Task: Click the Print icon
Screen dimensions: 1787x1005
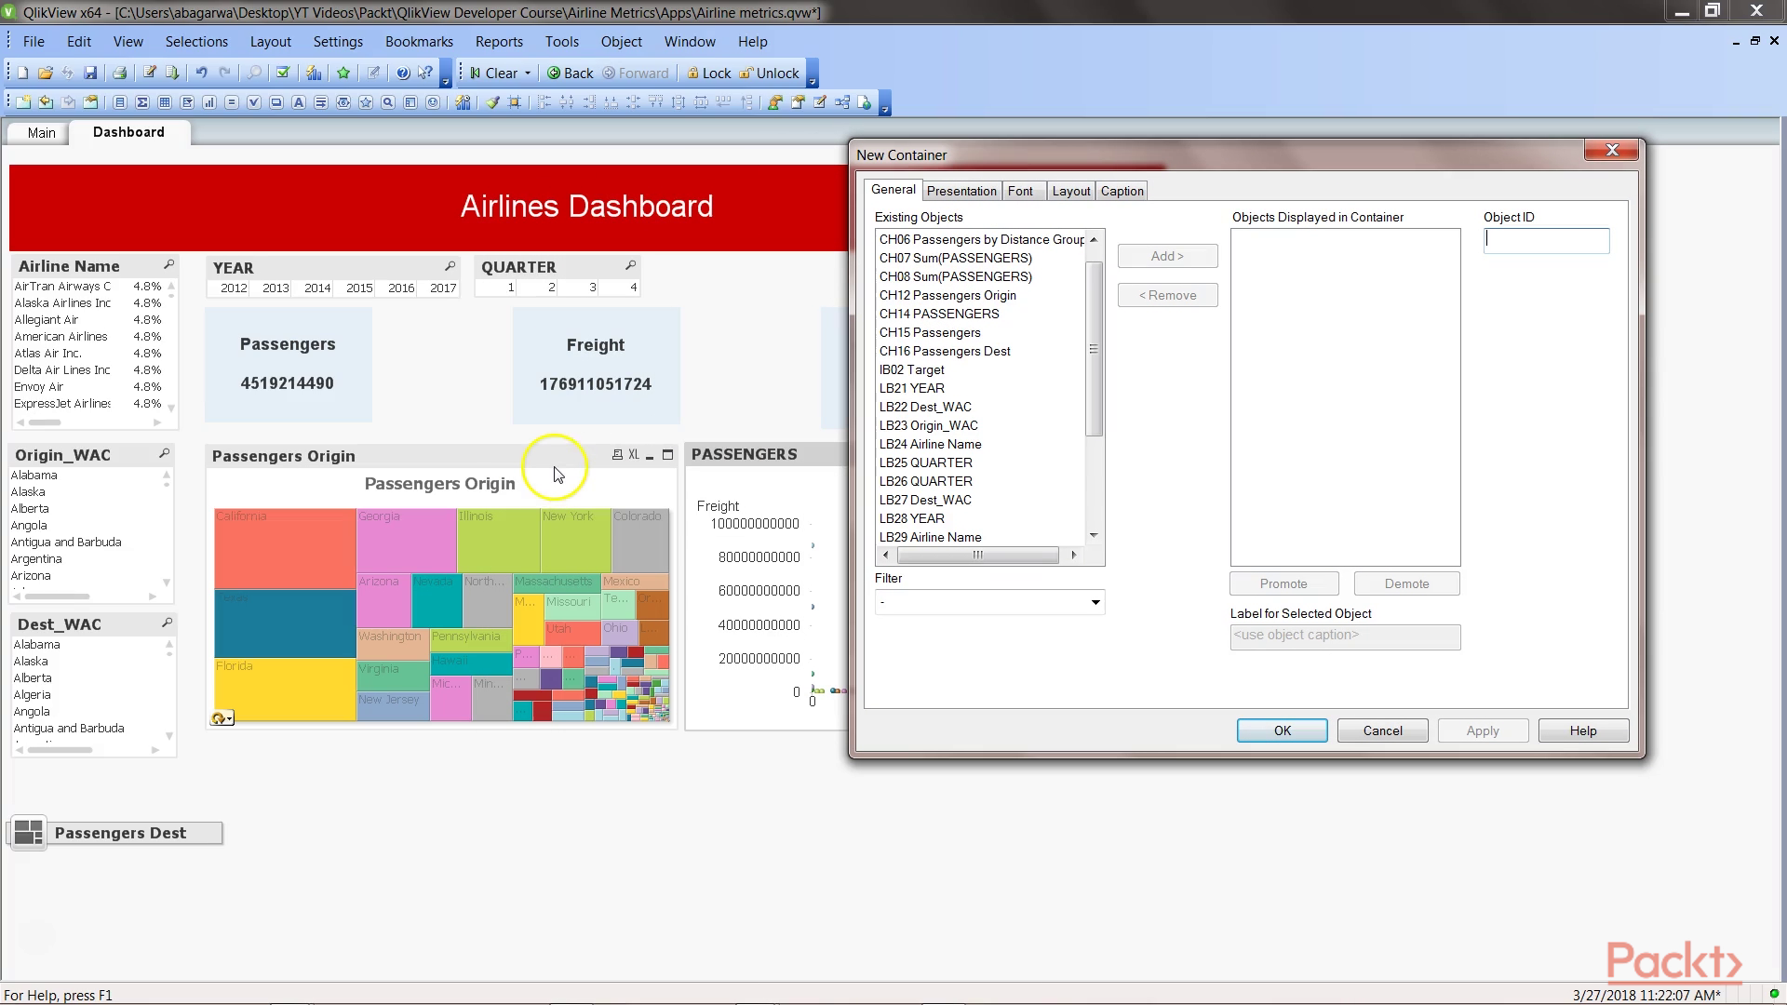Action: tap(119, 73)
